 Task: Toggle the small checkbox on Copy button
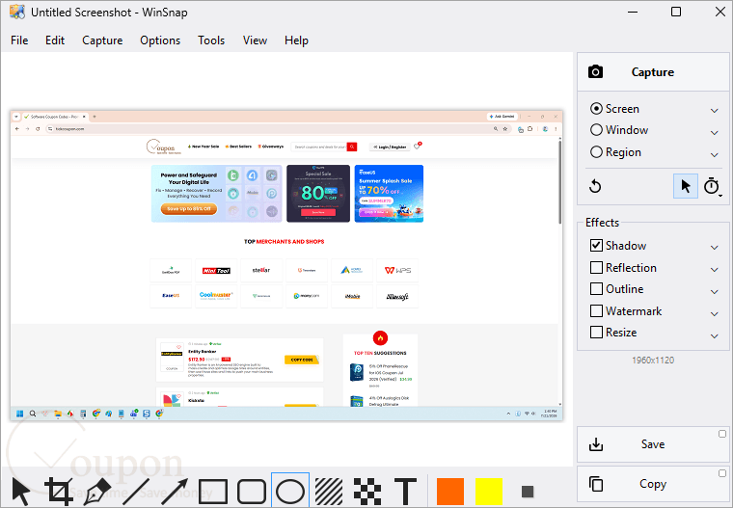click(722, 473)
